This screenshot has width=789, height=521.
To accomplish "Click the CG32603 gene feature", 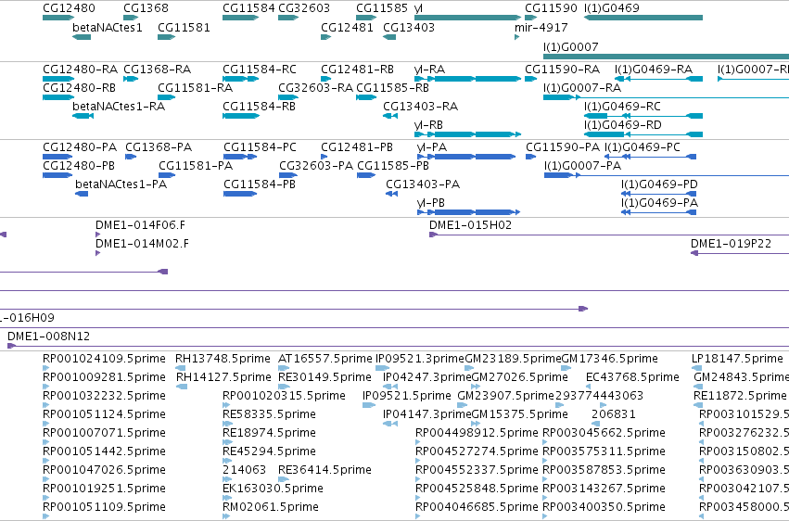I will 288,18.
